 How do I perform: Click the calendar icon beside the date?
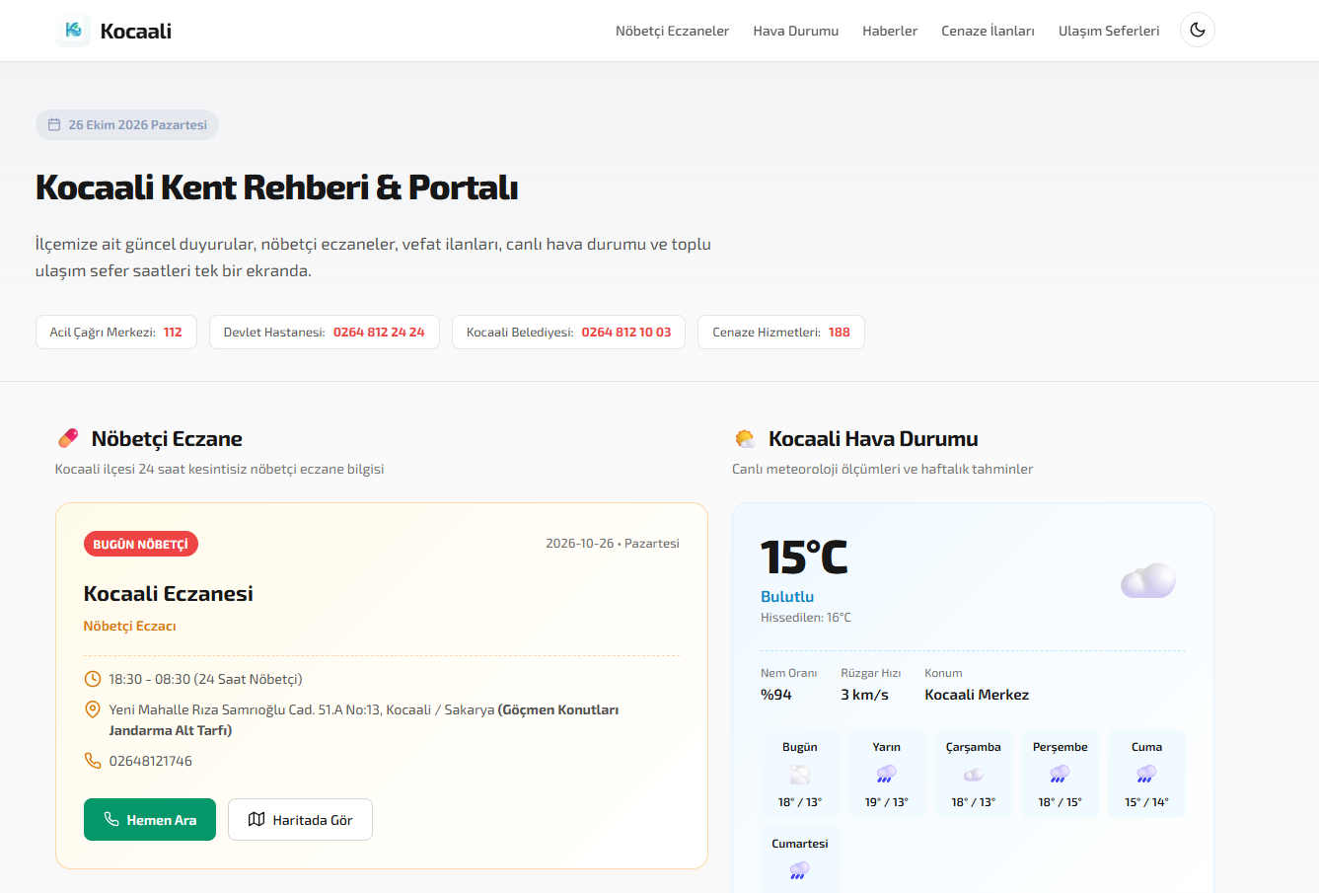pos(54,125)
